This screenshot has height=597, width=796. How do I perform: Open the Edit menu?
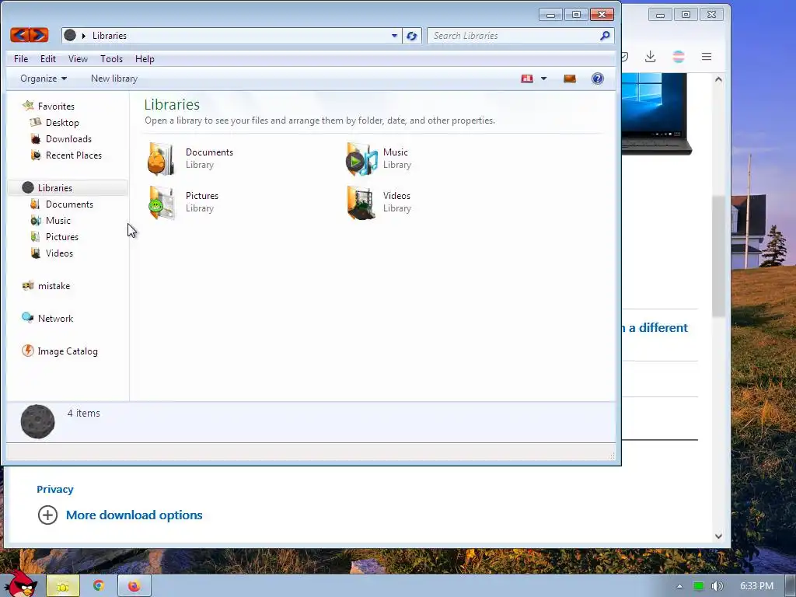pos(48,59)
